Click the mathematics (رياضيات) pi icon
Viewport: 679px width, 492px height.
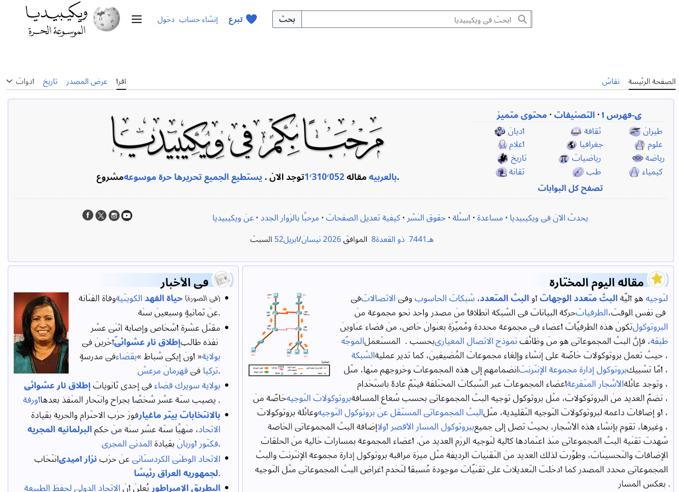(x=564, y=159)
